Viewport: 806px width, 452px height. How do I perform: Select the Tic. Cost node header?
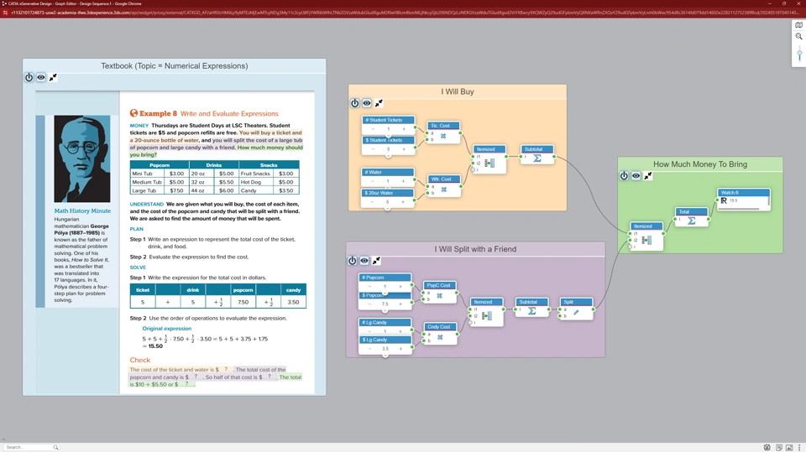(x=443, y=125)
